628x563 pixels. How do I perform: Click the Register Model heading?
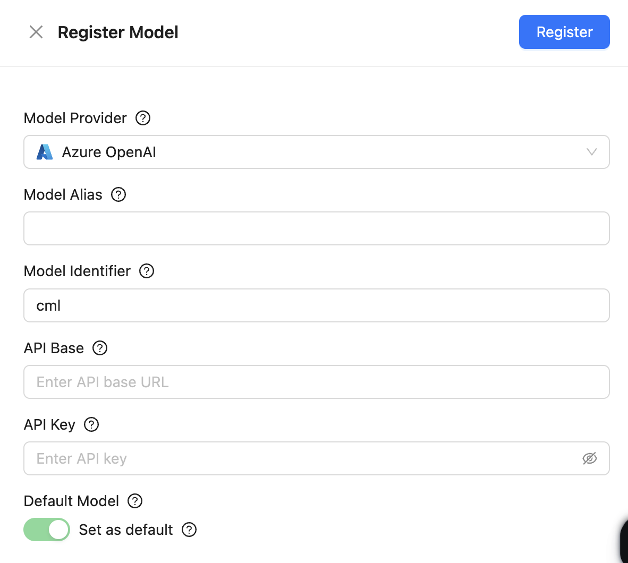click(118, 32)
